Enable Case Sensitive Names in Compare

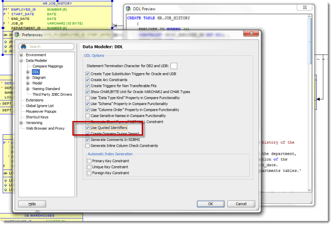tap(87, 116)
